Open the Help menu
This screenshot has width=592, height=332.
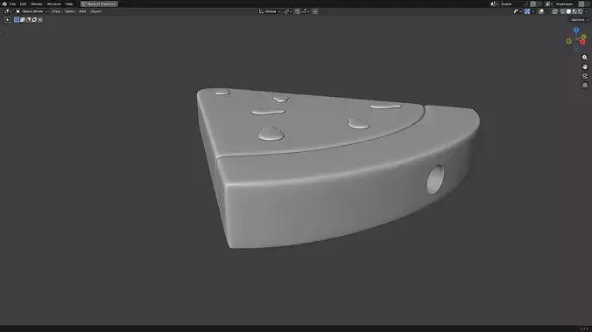tap(68, 3)
